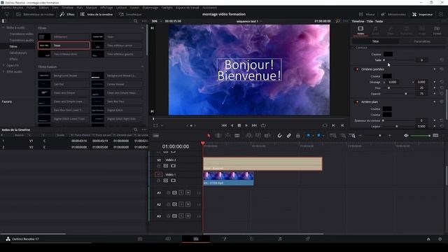Expand the Effet audio tree item
448x252 pixels.
pyautogui.click(x=3, y=71)
